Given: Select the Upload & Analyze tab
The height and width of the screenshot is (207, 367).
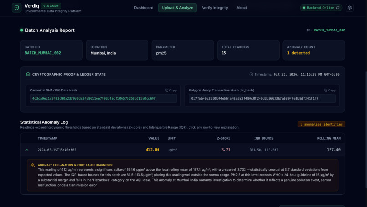Looking at the screenshot, I should click(x=178, y=8).
